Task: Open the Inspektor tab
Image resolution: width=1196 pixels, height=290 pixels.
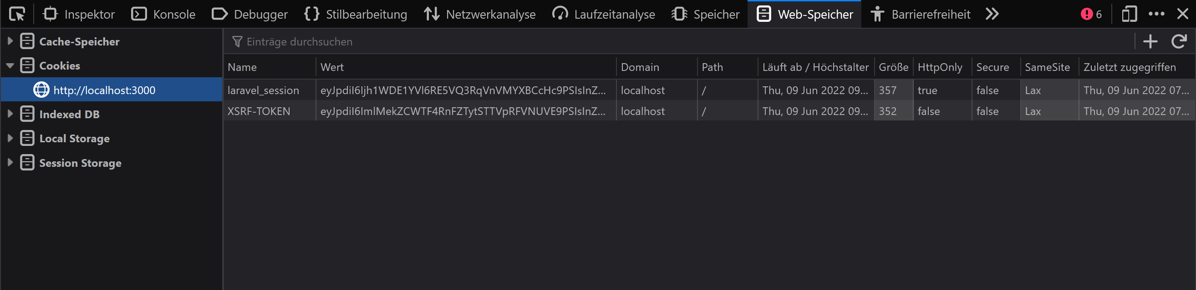Action: pyautogui.click(x=78, y=15)
